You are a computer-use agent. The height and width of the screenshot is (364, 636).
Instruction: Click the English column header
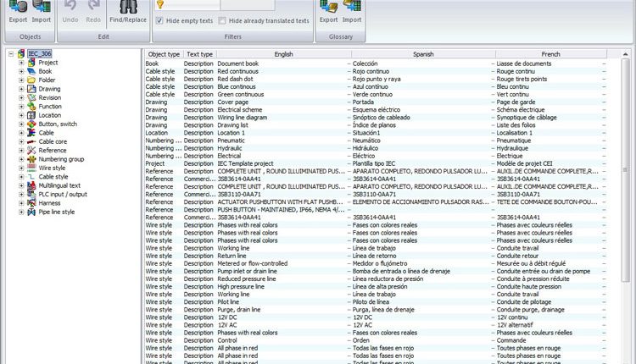click(x=283, y=54)
